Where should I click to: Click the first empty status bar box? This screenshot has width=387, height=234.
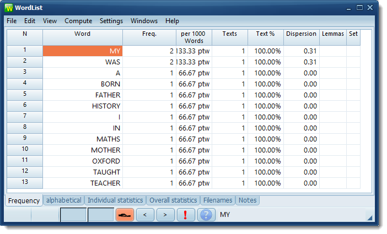pyautogui.click(x=73, y=215)
